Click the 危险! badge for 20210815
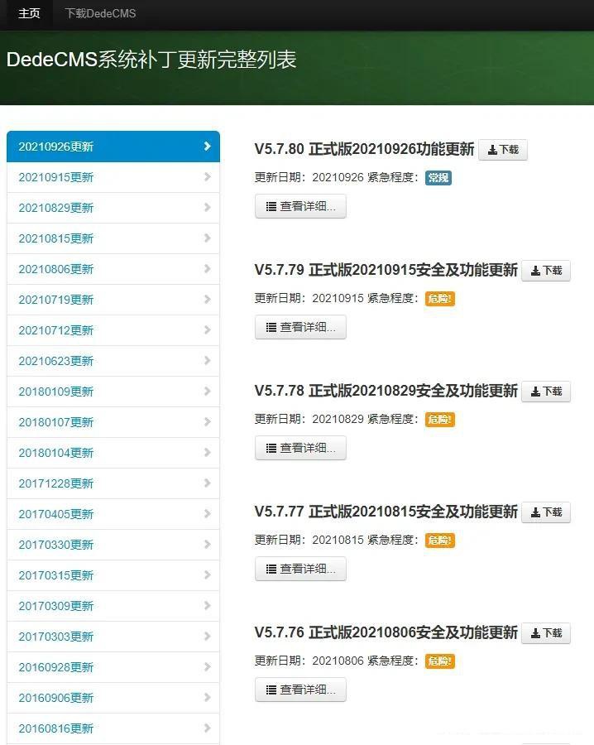 [x=439, y=541]
